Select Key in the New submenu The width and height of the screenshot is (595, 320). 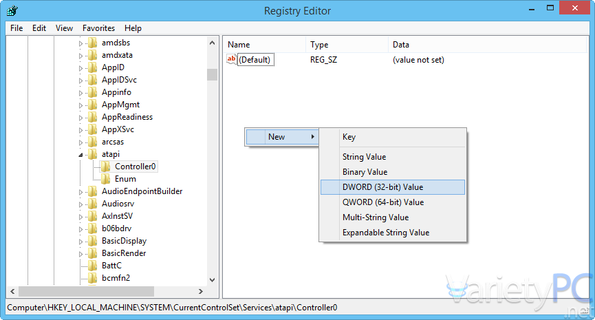point(349,137)
